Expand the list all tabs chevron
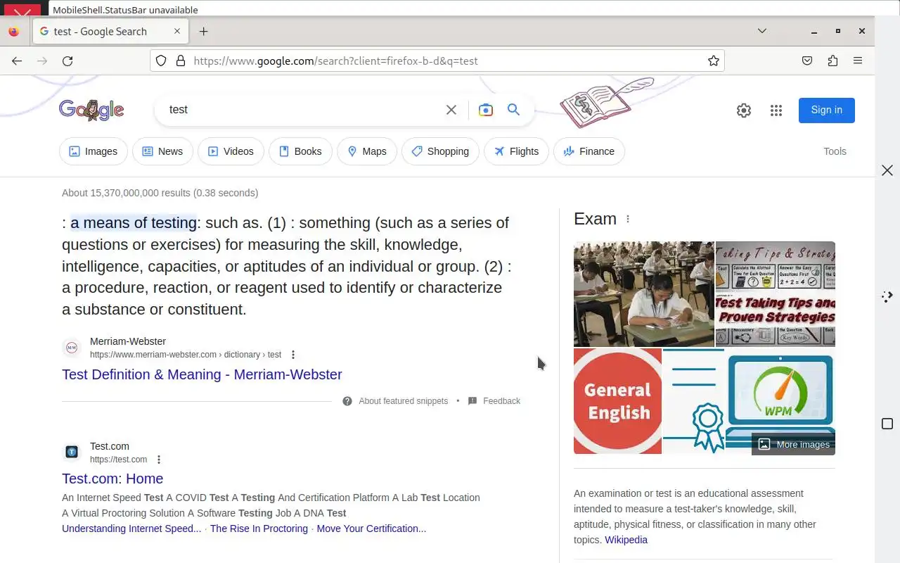 (762, 31)
